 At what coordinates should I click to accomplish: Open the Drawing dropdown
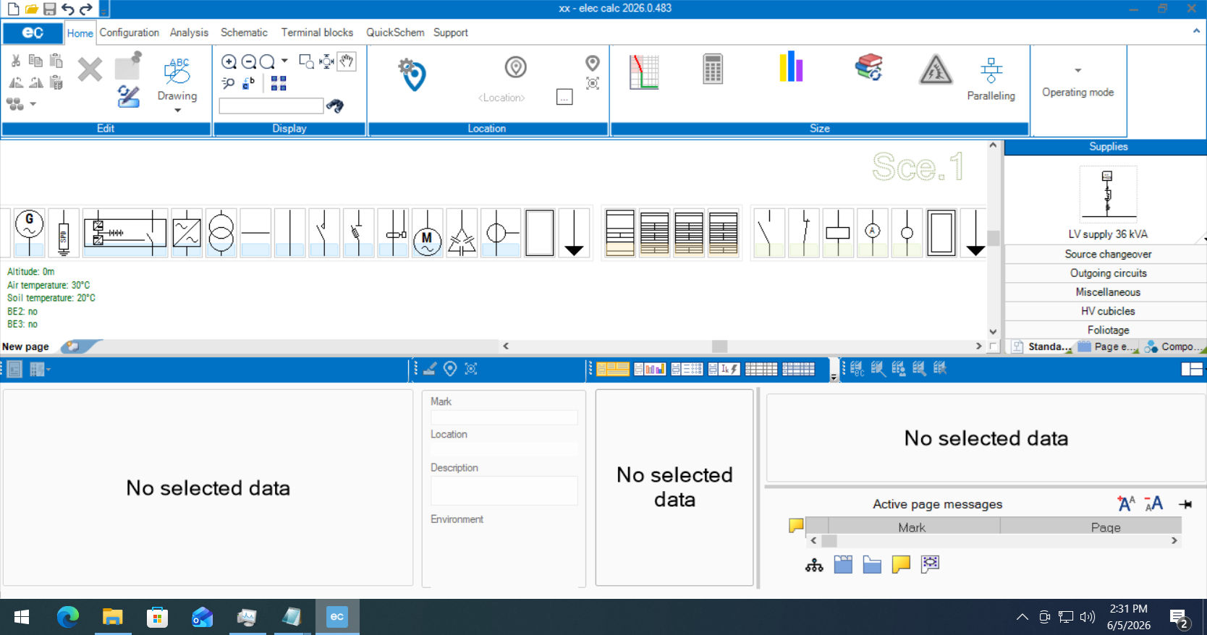click(177, 110)
